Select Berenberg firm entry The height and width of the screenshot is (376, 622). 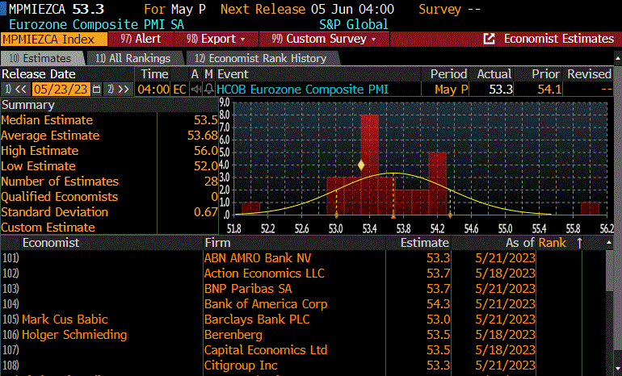coord(233,335)
